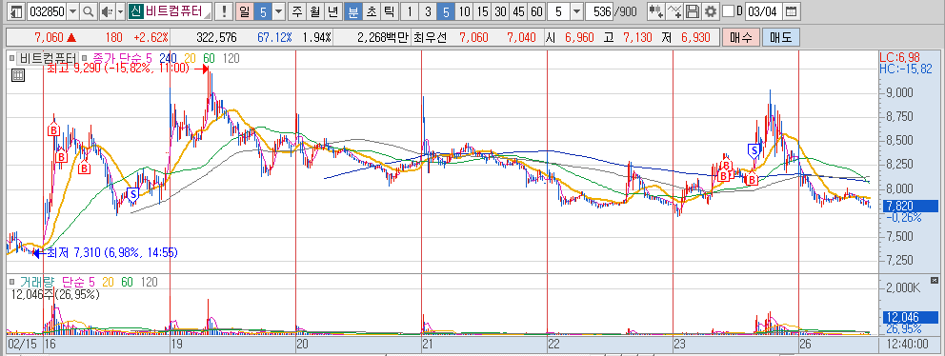Tick the D checkbox before the date field

[728, 10]
